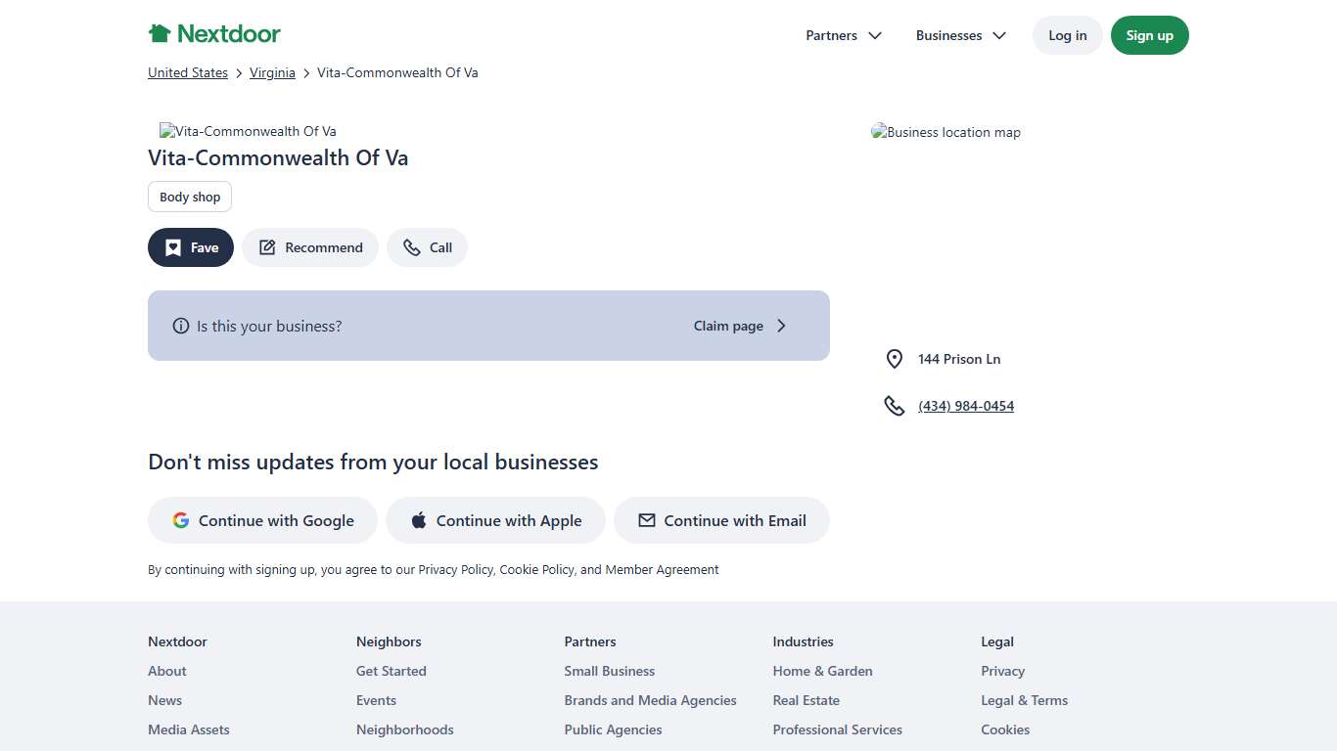Click the Nextdoor house logo
The height and width of the screenshot is (751, 1337).
(160, 34)
